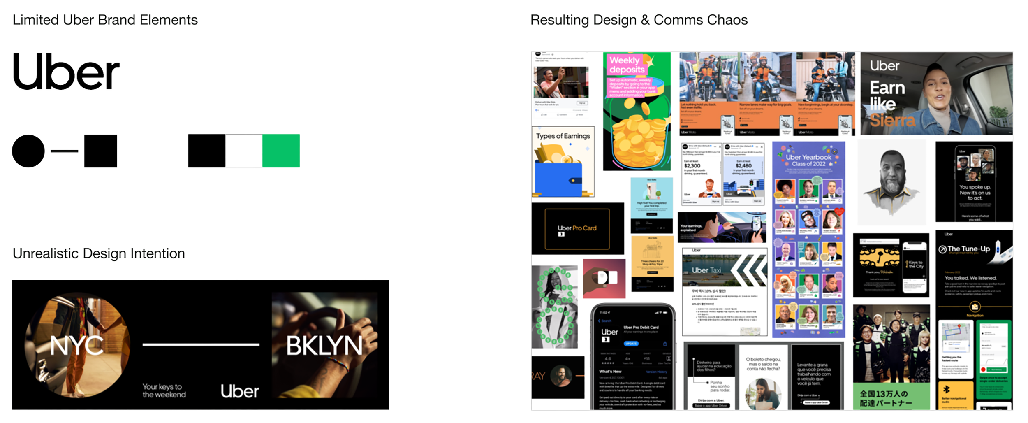Open the 'O boleto chegou' white card
Screen dimensions: 1028x423
click(763, 377)
